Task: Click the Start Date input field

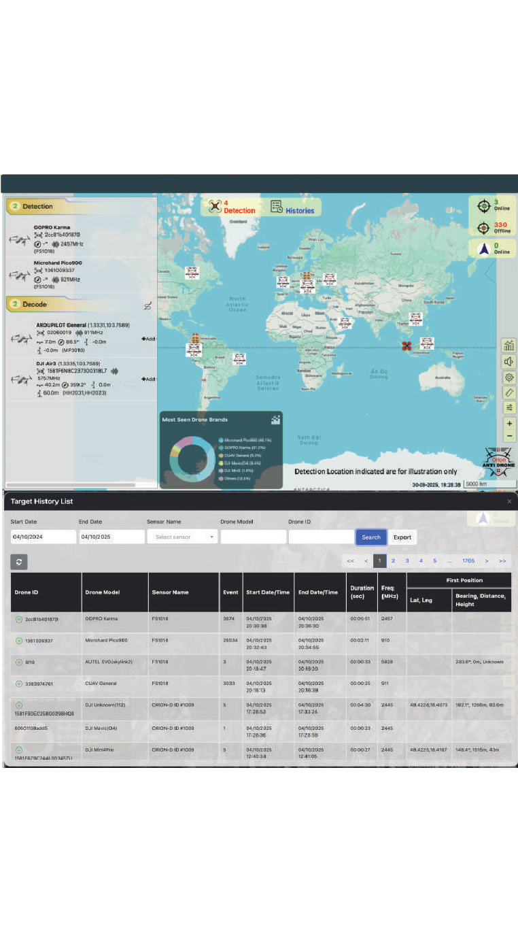Action: coord(43,537)
